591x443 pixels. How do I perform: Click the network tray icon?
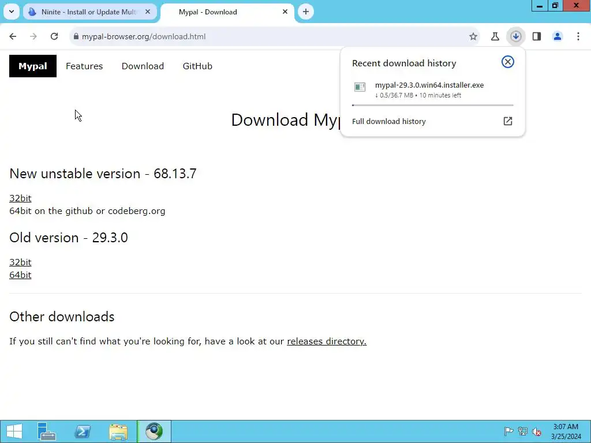523,431
